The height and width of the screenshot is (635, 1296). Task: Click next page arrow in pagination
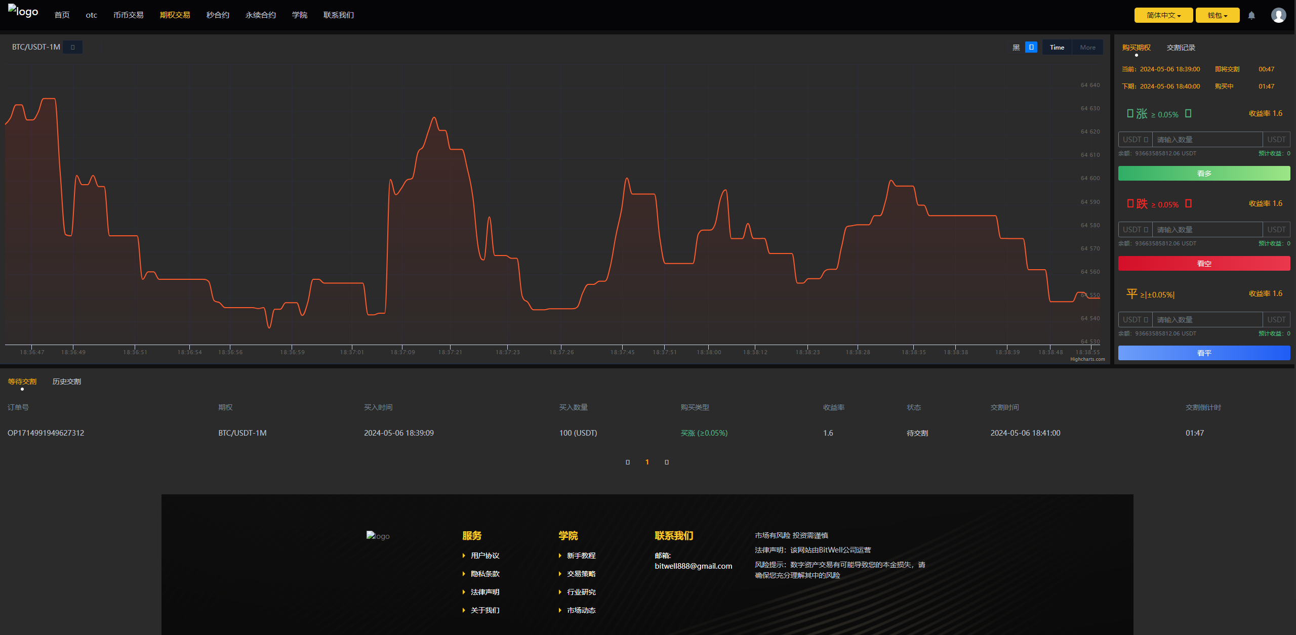[x=667, y=461]
